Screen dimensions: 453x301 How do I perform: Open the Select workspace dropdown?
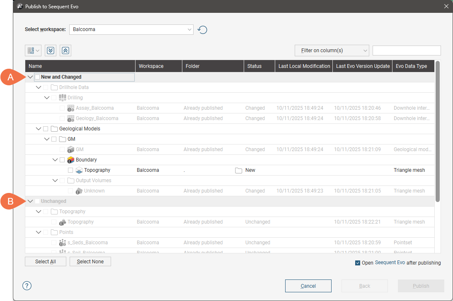pyautogui.click(x=131, y=29)
